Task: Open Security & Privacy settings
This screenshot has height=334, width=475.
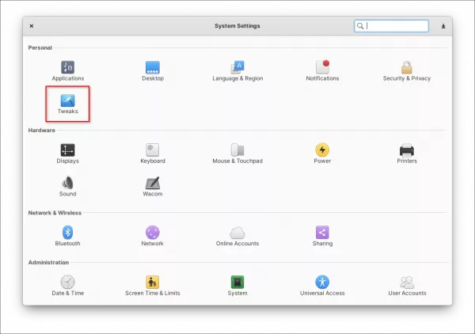Action: (407, 71)
